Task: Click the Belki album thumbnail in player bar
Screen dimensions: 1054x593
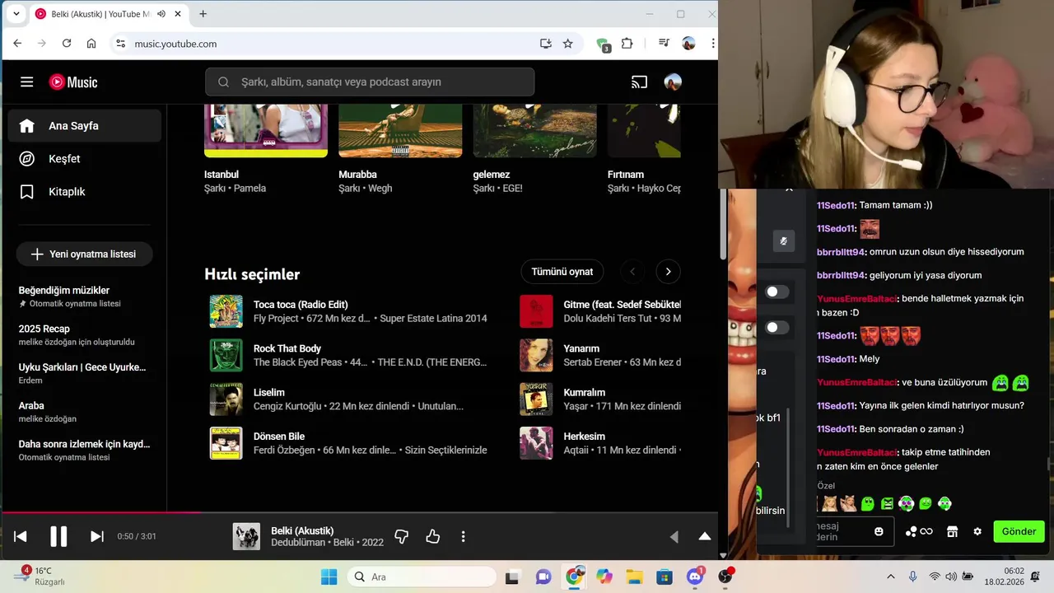Action: [246, 537]
